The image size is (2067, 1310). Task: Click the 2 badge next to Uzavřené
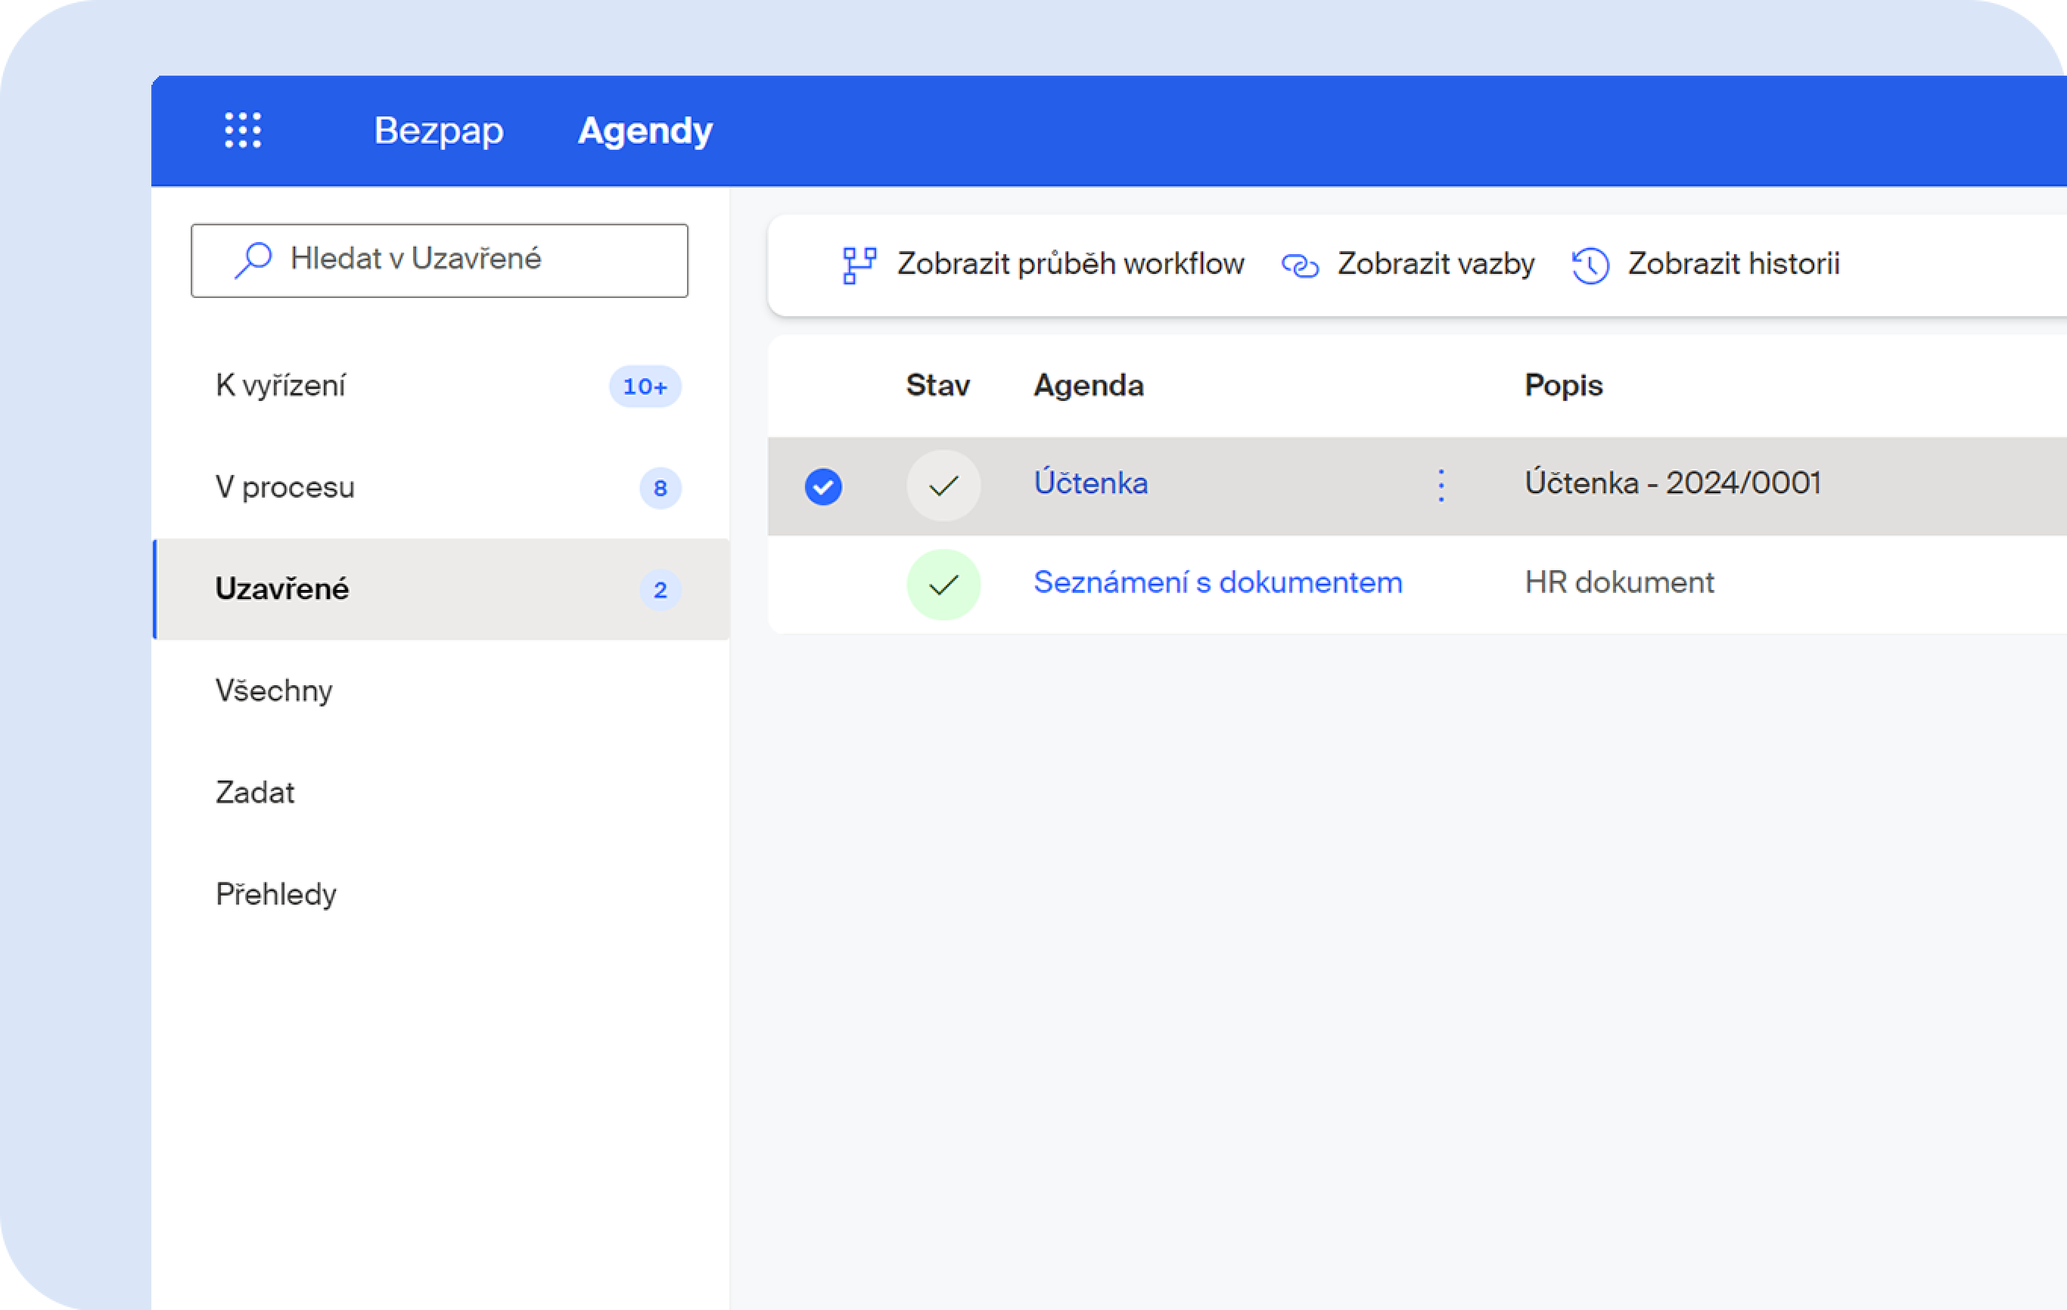tap(660, 590)
